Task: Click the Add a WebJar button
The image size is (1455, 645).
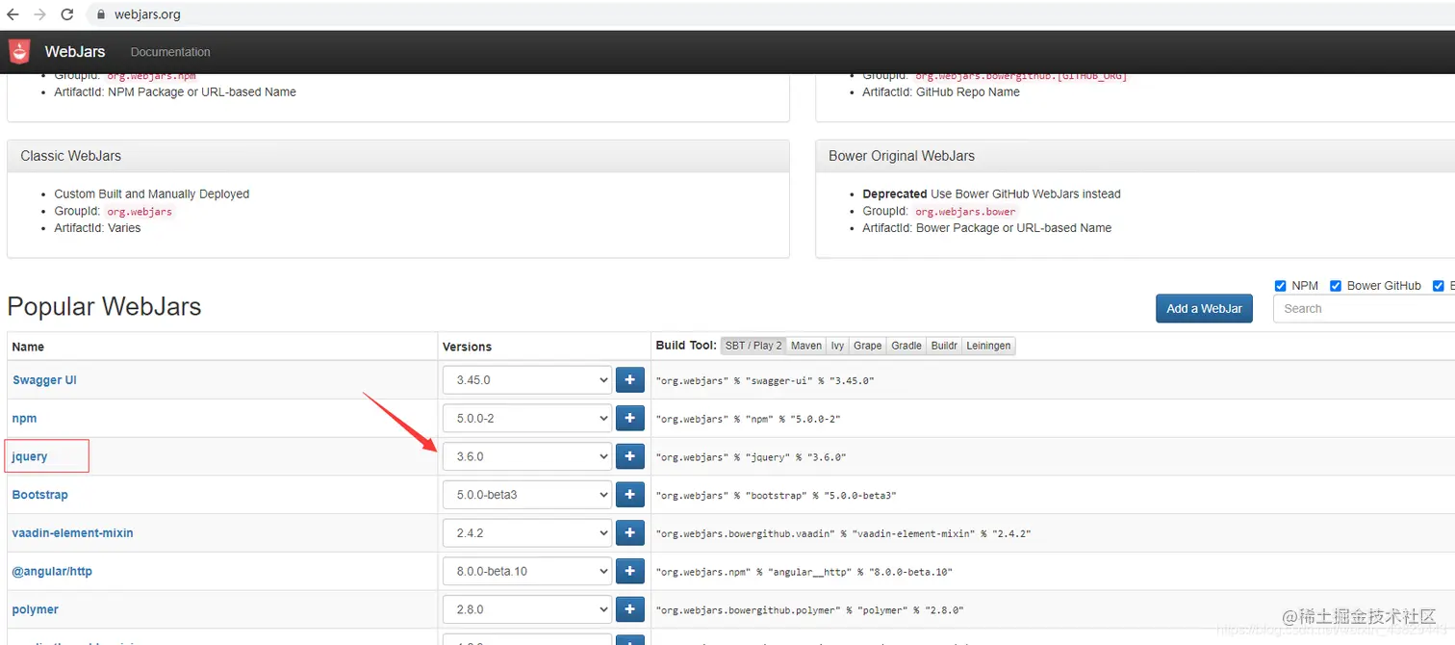Action: [x=1204, y=309]
